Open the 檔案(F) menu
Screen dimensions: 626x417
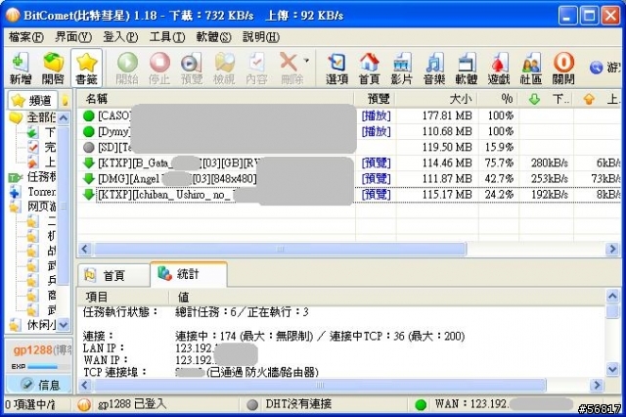pos(26,37)
